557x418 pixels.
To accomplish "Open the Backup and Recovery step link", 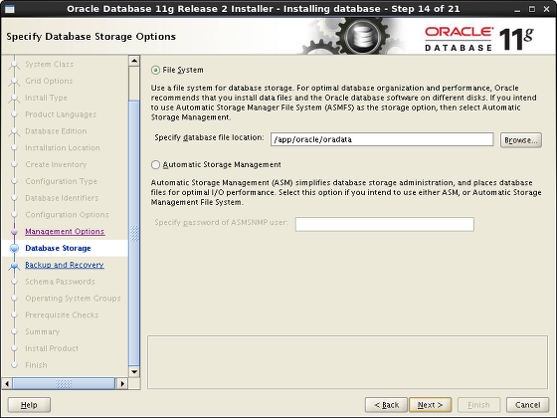I will [x=65, y=265].
